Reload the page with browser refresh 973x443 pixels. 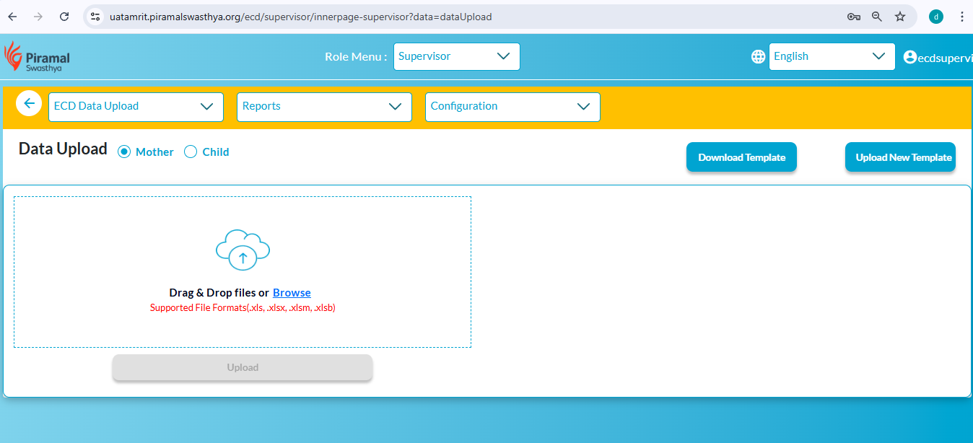coord(64,17)
